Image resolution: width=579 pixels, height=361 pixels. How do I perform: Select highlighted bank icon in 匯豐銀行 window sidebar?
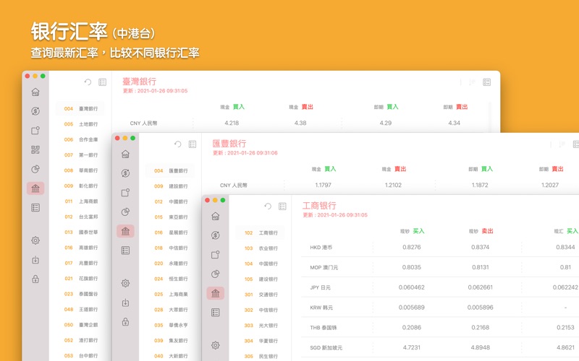pyautogui.click(x=125, y=231)
